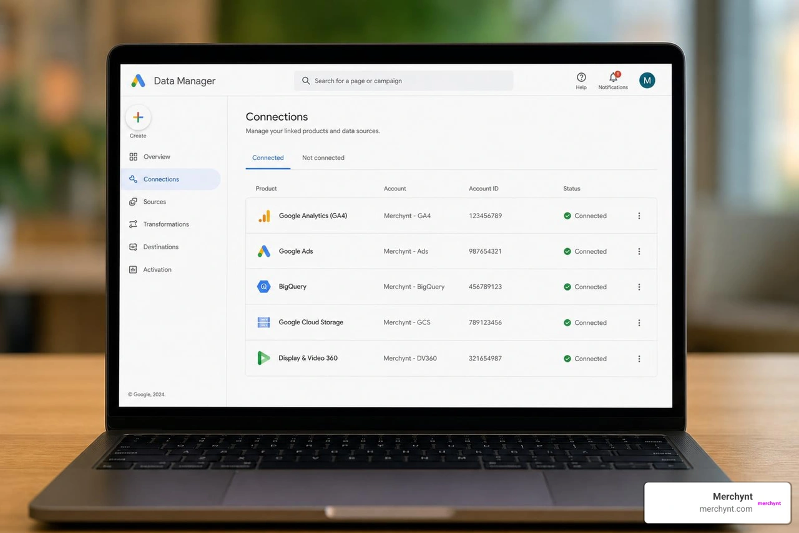Go to Overview in the sidebar
The width and height of the screenshot is (799, 533).
(x=157, y=157)
